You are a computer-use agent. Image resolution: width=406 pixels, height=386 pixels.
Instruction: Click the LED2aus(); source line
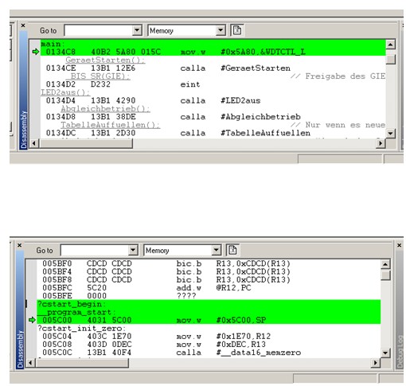[65, 92]
